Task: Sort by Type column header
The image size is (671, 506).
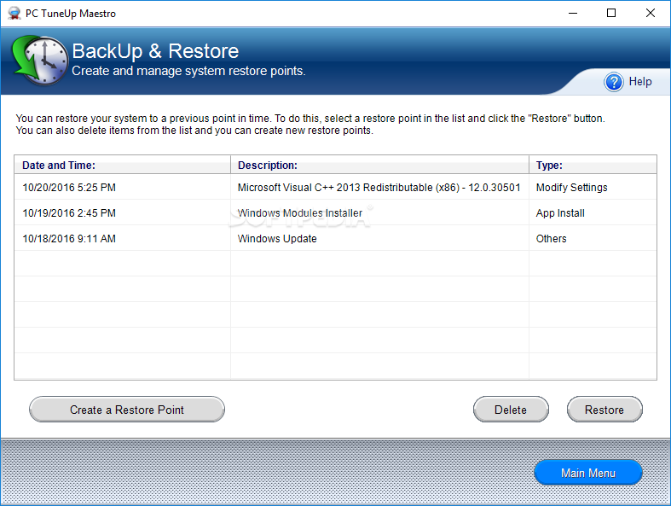Action: pyautogui.click(x=593, y=165)
